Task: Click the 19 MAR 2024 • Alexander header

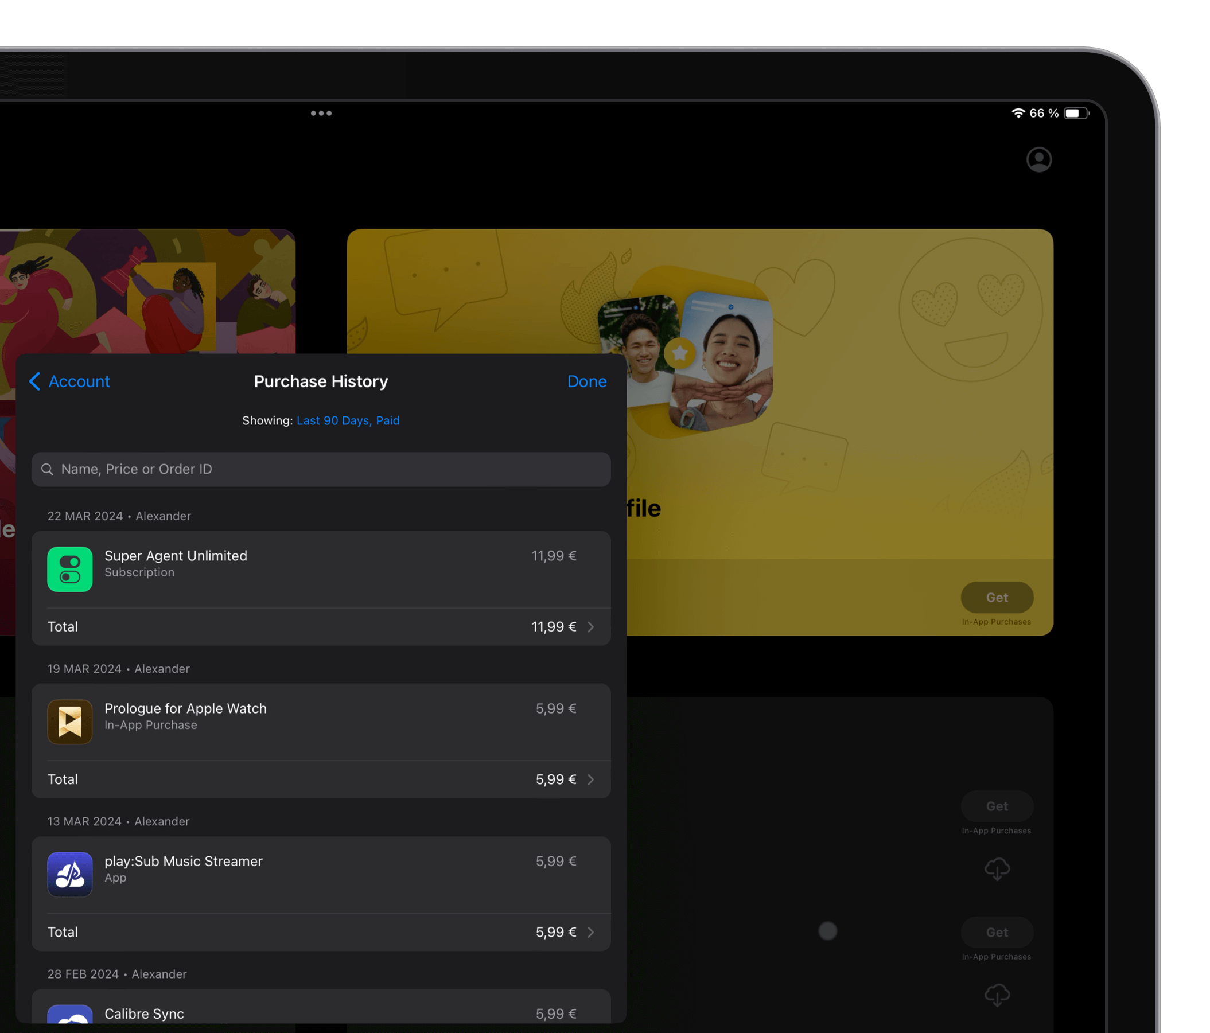Action: 119,669
